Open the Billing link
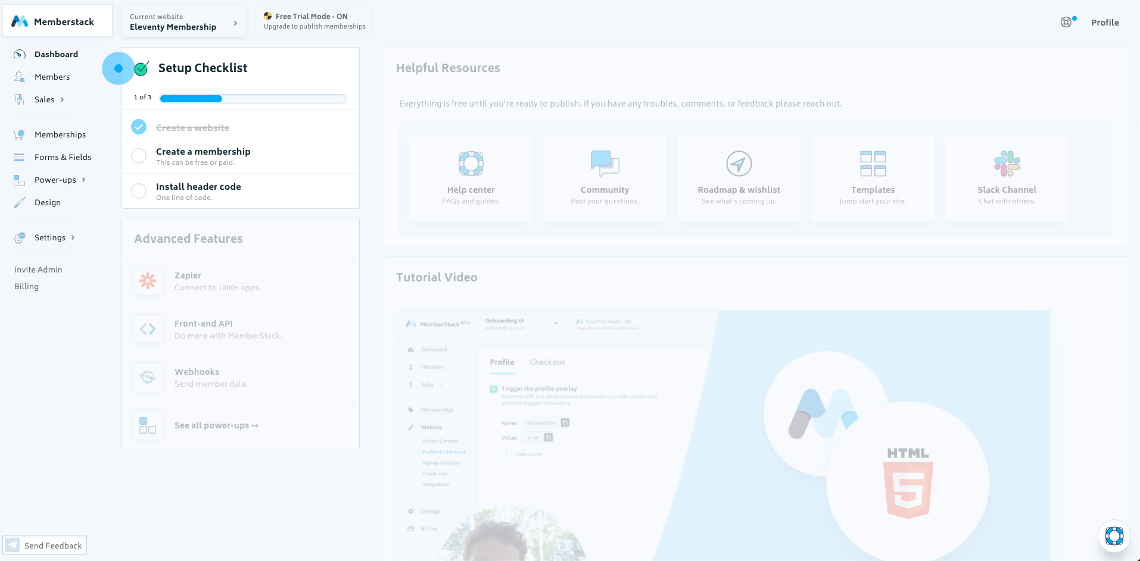Screen dimensions: 1140x561 26,286
